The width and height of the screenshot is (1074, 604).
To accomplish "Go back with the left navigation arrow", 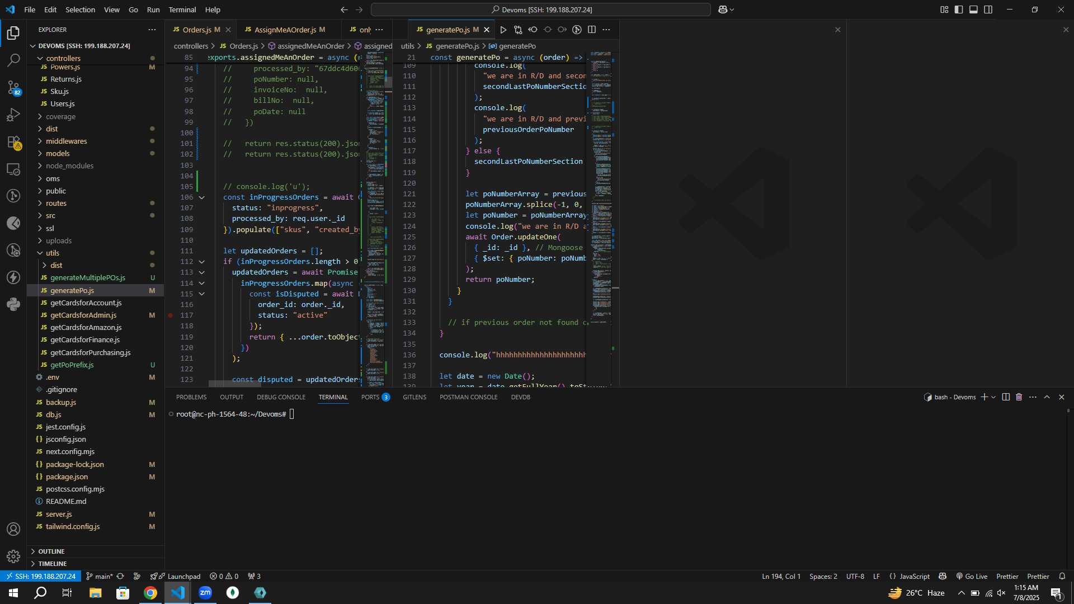I will pos(344,10).
